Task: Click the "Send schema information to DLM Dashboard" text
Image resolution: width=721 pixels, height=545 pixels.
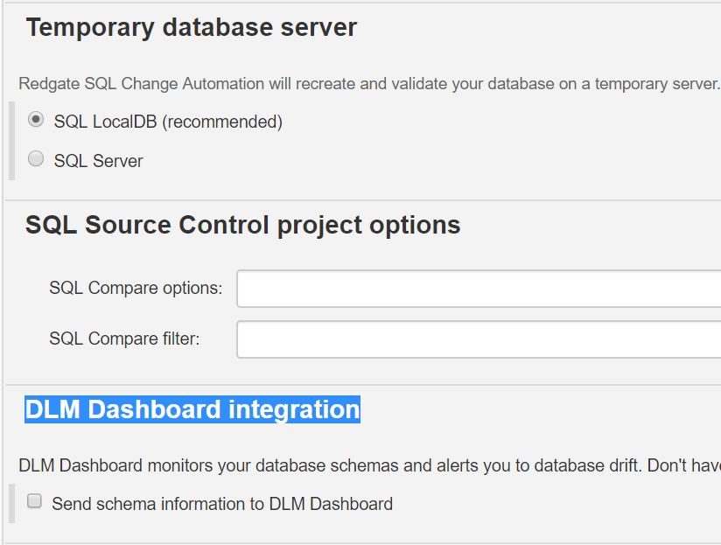Action: (x=222, y=504)
